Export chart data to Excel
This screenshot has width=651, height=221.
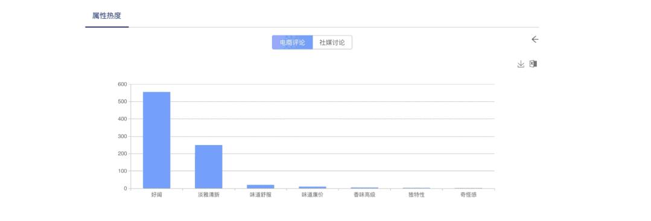(533, 64)
